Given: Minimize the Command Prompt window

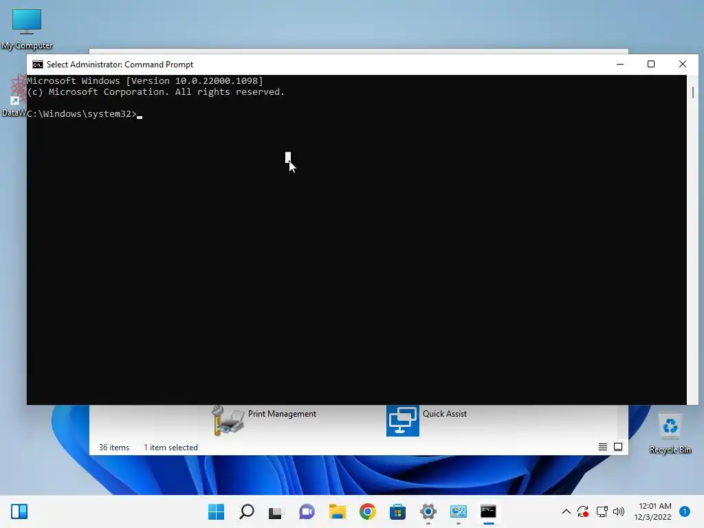Looking at the screenshot, I should point(620,64).
